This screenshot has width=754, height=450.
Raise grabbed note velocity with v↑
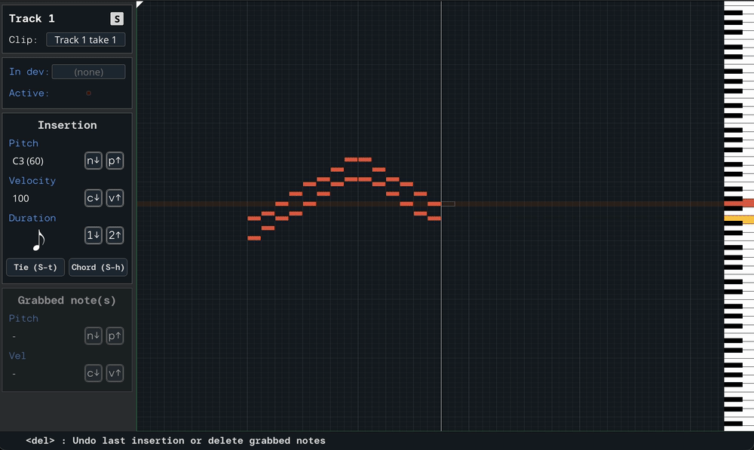pyautogui.click(x=115, y=373)
